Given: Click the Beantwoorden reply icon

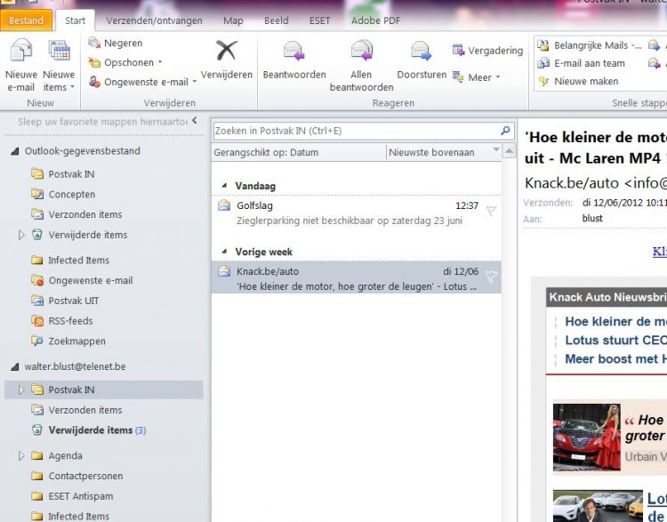Looking at the screenshot, I should pos(293,52).
